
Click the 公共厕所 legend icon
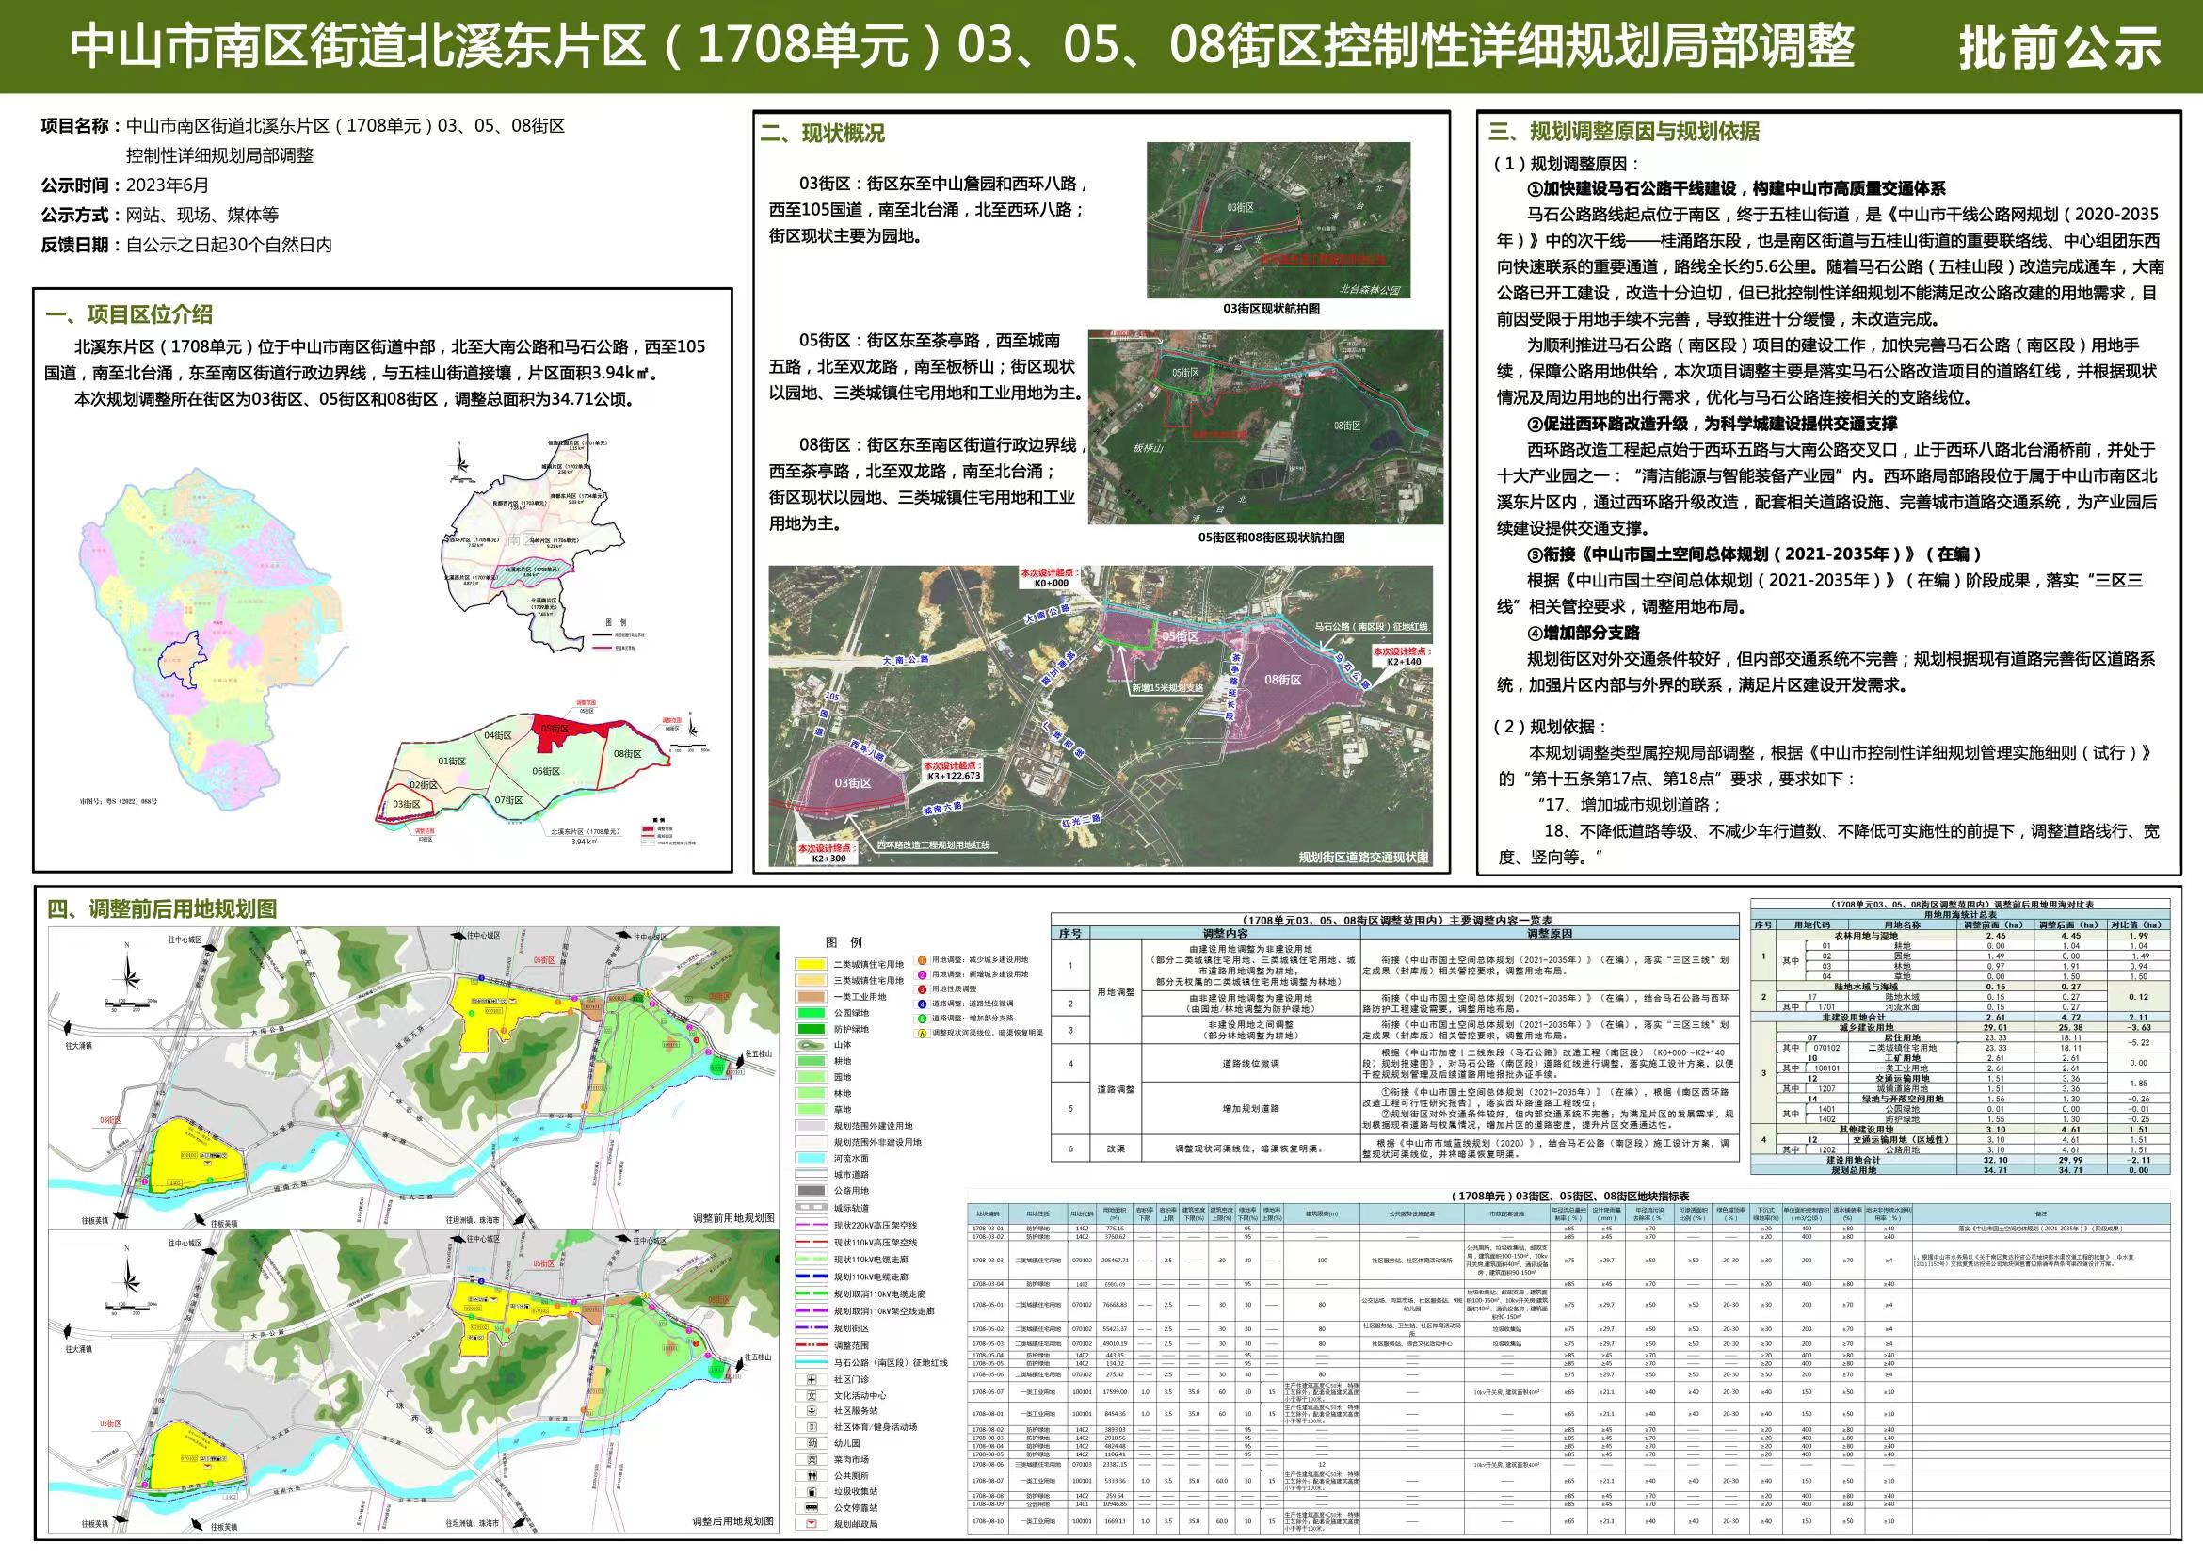click(812, 1475)
